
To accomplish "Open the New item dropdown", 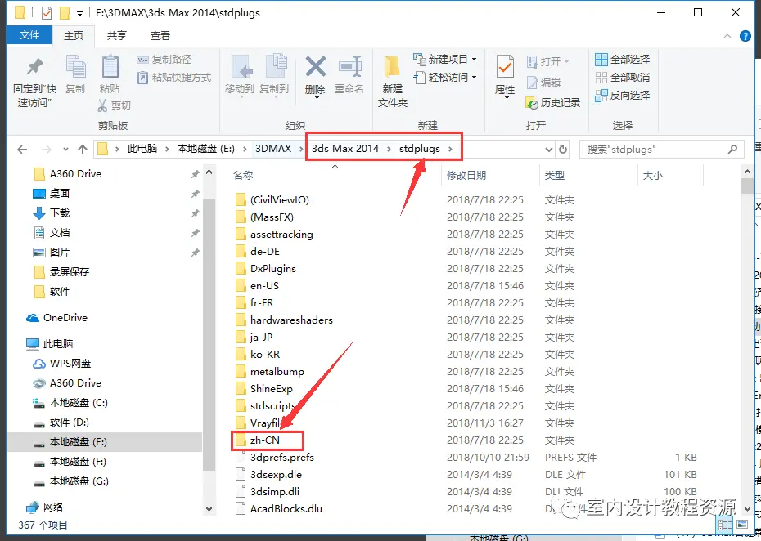I will tap(445, 60).
